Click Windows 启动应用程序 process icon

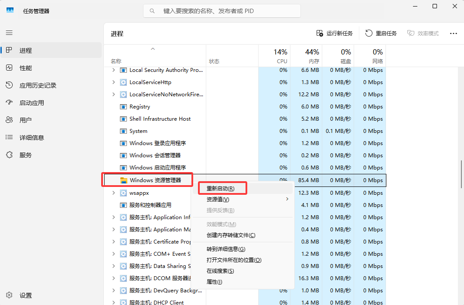(x=123, y=168)
